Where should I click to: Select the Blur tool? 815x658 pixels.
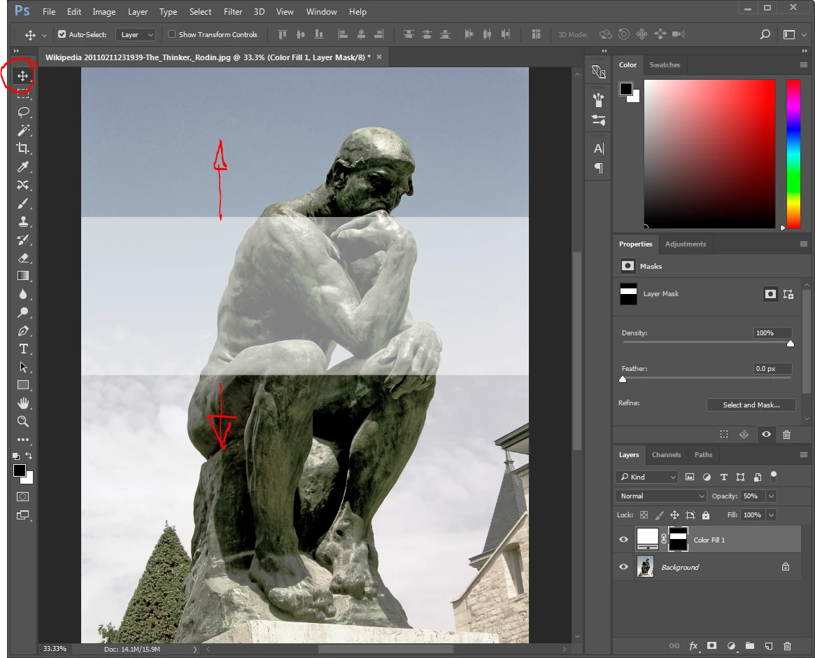(23, 295)
